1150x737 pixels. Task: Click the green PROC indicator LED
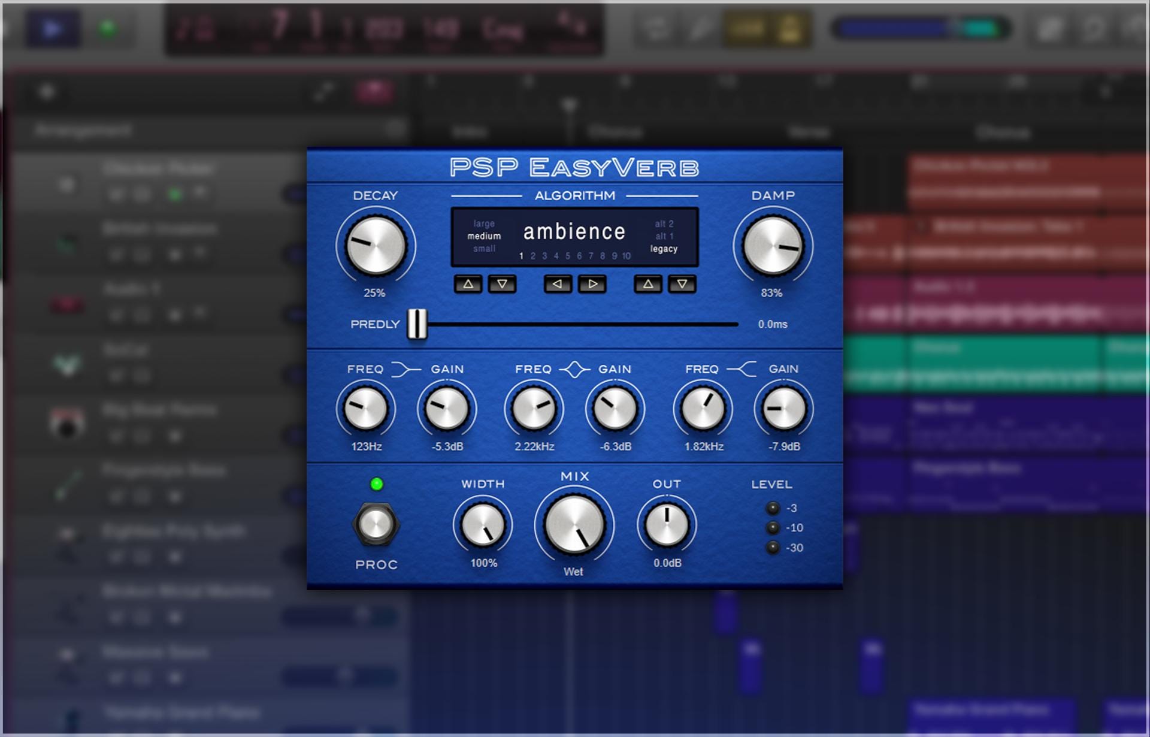[377, 484]
